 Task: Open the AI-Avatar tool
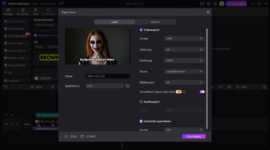point(23,12)
